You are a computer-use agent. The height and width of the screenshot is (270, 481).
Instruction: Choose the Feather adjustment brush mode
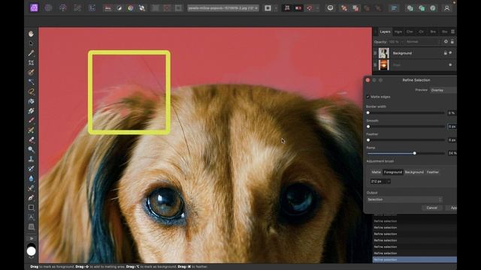coord(433,172)
